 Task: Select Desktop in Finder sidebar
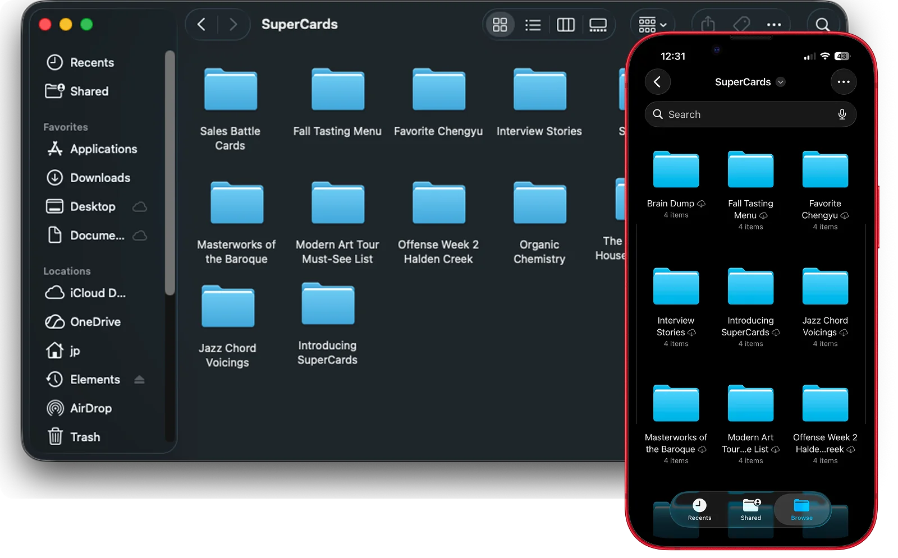coord(80,206)
